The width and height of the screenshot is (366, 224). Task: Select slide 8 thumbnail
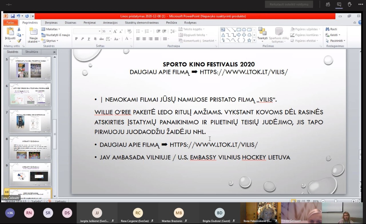tap(30, 148)
